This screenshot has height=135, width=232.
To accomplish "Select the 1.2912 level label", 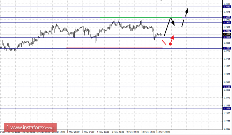I will pos(227,31).
